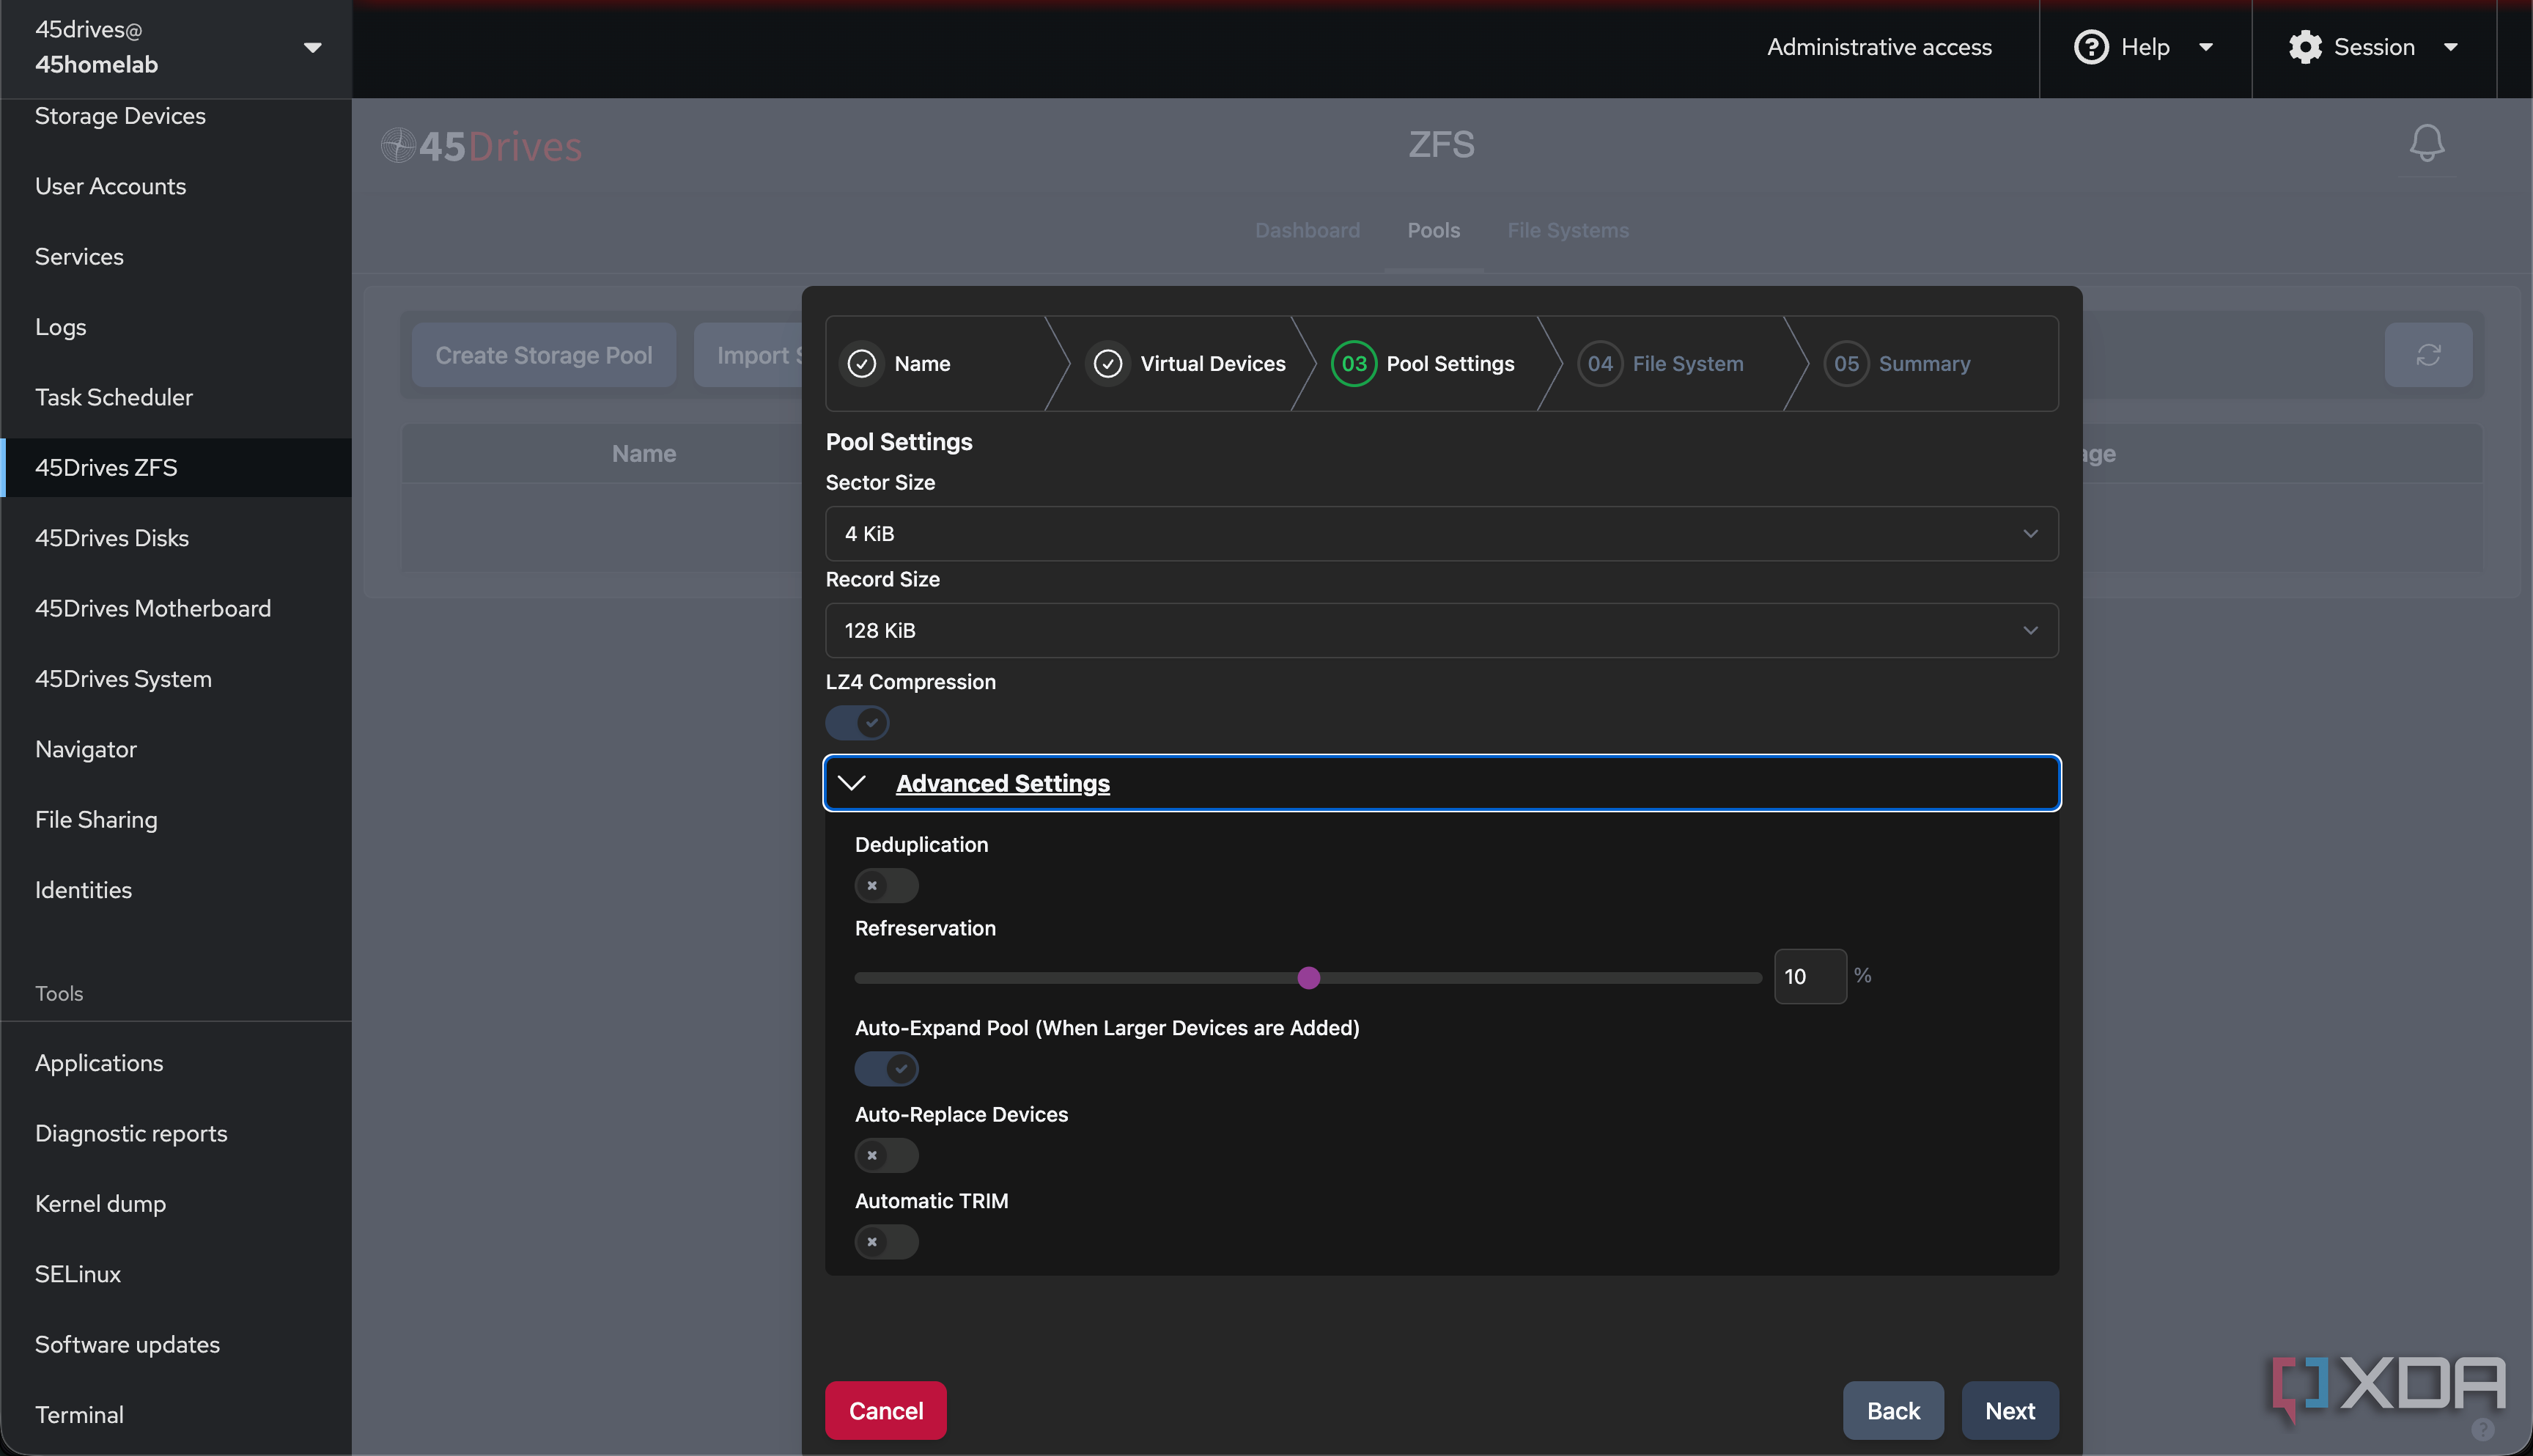
Task: Toggle LZ4 Compression switch
Action: pyautogui.click(x=857, y=722)
